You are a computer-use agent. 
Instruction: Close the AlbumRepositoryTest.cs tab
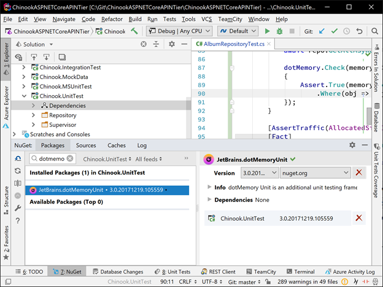click(269, 44)
